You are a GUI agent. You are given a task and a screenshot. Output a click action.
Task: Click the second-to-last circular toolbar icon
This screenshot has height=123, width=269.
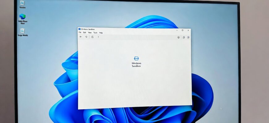point(184,37)
